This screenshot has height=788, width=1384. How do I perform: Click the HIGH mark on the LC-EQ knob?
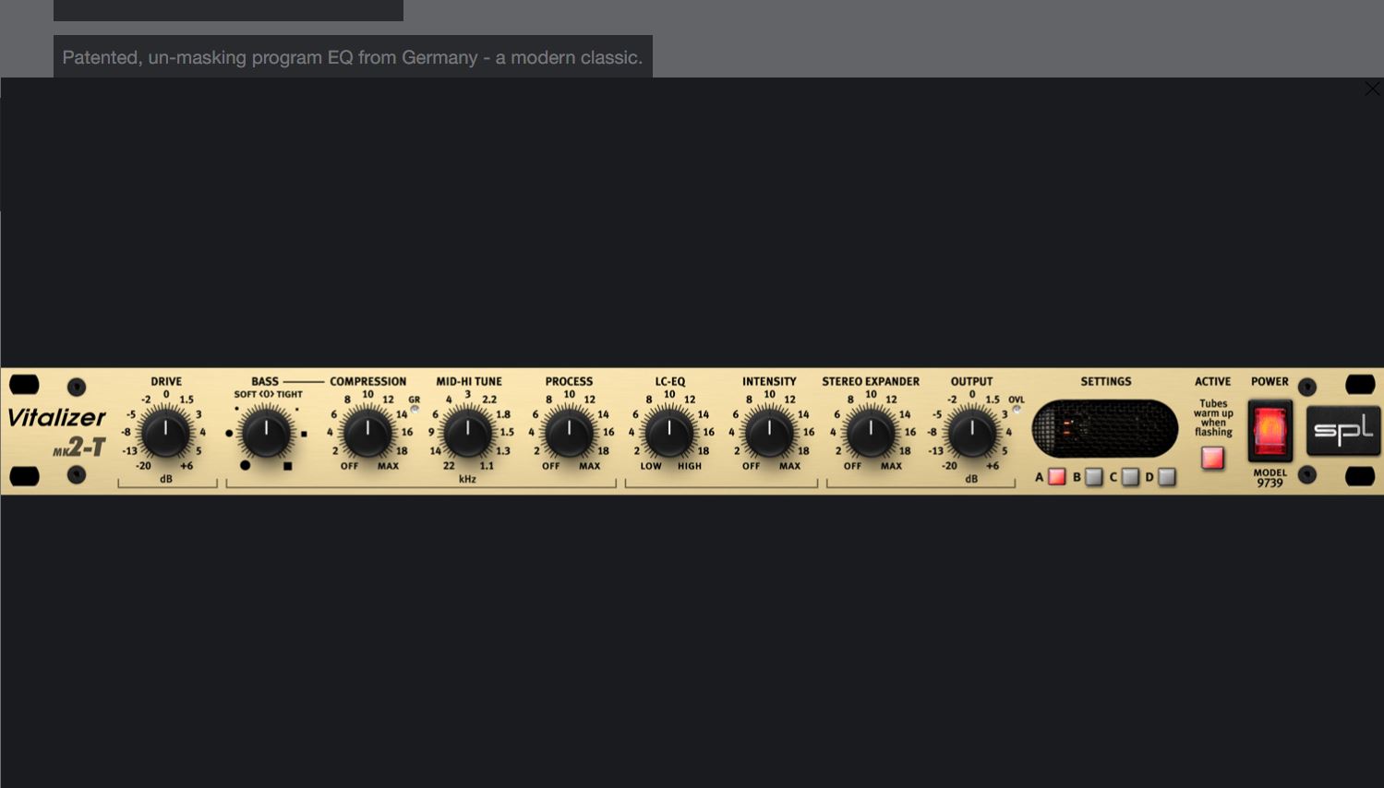[x=690, y=466]
